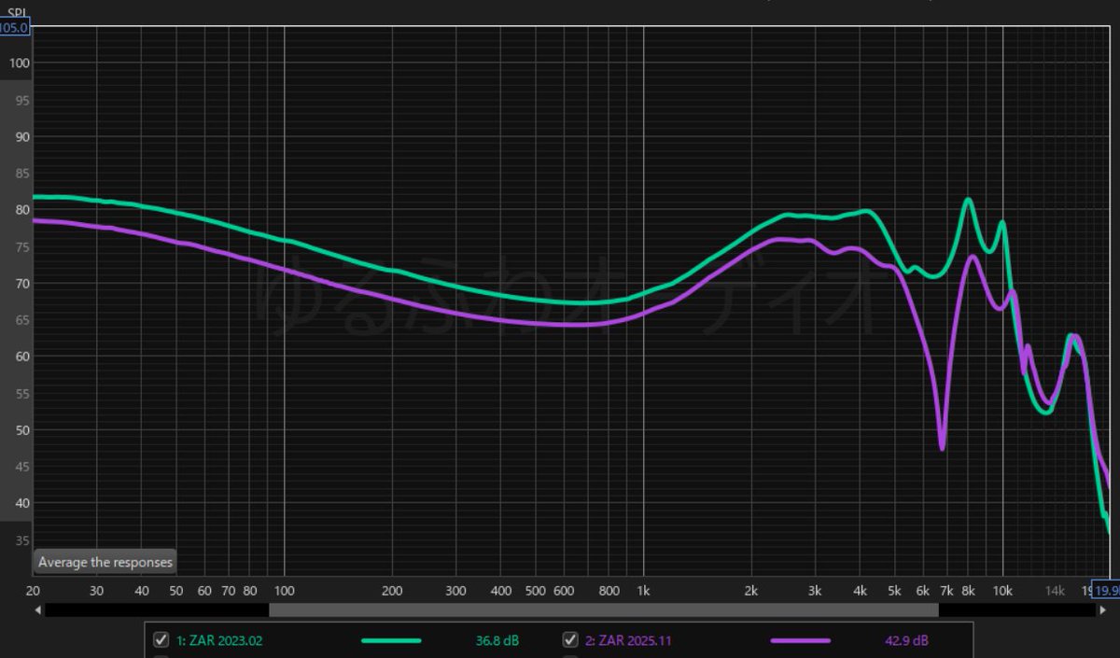Edit the 105.0 SPL upper limit field
Screen dimensions: 1120x658
click(x=14, y=28)
